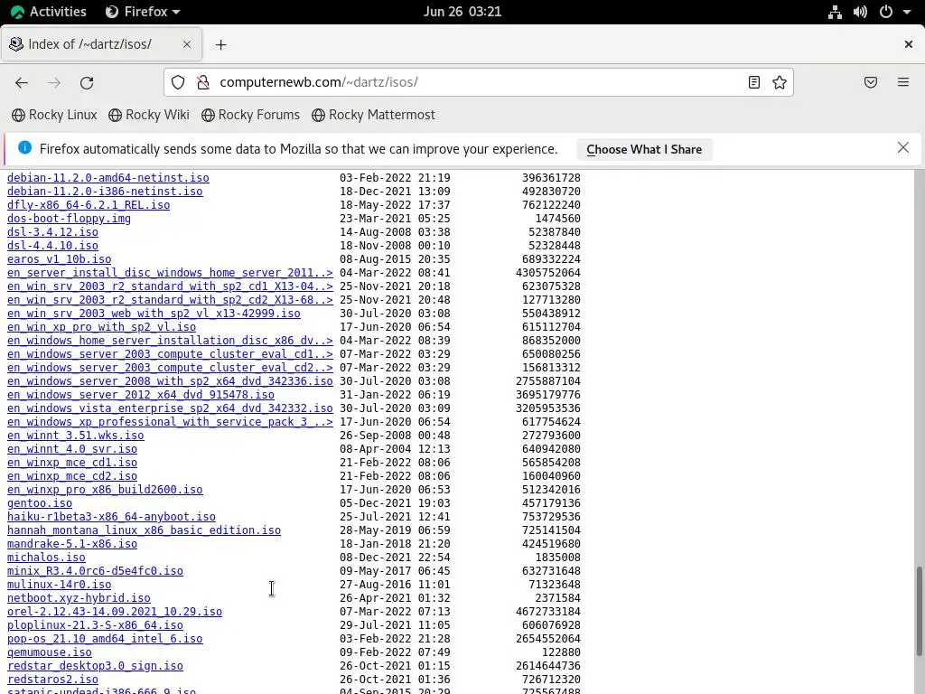Viewport: 925px width, 694px height.
Task: Click the insecure connection padlock icon
Action: coord(203,82)
